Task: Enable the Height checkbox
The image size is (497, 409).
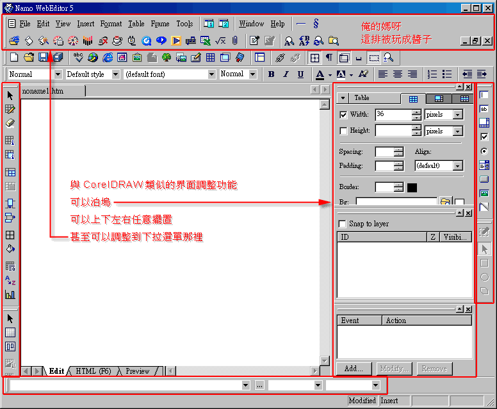Action: click(343, 131)
